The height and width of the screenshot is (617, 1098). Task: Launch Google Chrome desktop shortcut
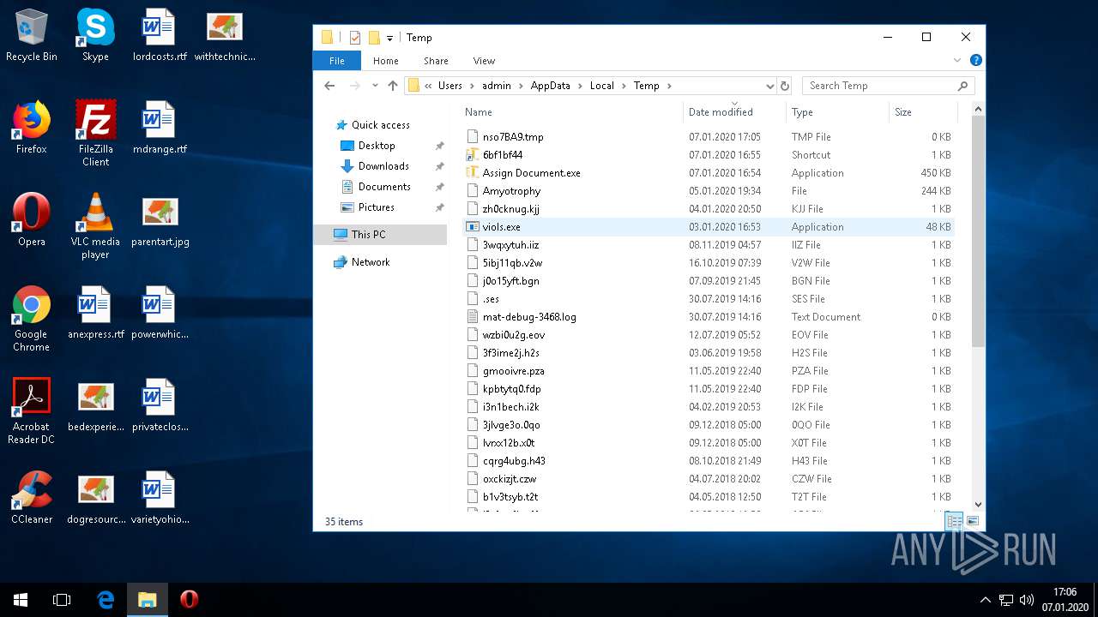coord(32,320)
